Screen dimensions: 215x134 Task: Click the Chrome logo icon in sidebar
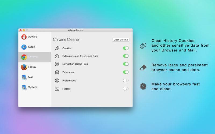24,57
